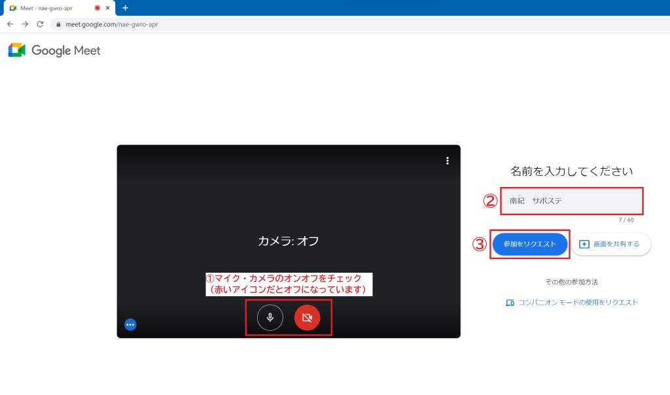
Task: Click the 7 / 60 character counter
Action: pyautogui.click(x=626, y=220)
